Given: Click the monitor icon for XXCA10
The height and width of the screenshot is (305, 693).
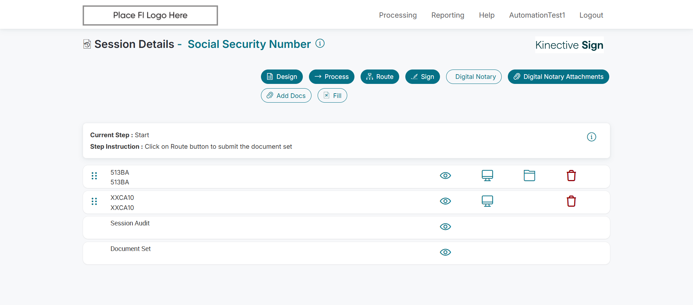Looking at the screenshot, I should [x=487, y=201].
